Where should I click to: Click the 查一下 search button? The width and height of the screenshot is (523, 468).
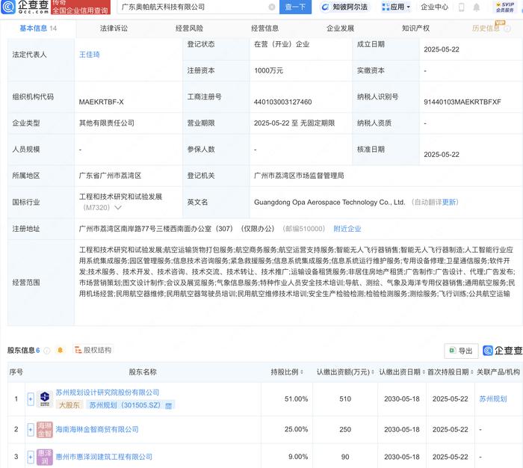coord(295,7)
